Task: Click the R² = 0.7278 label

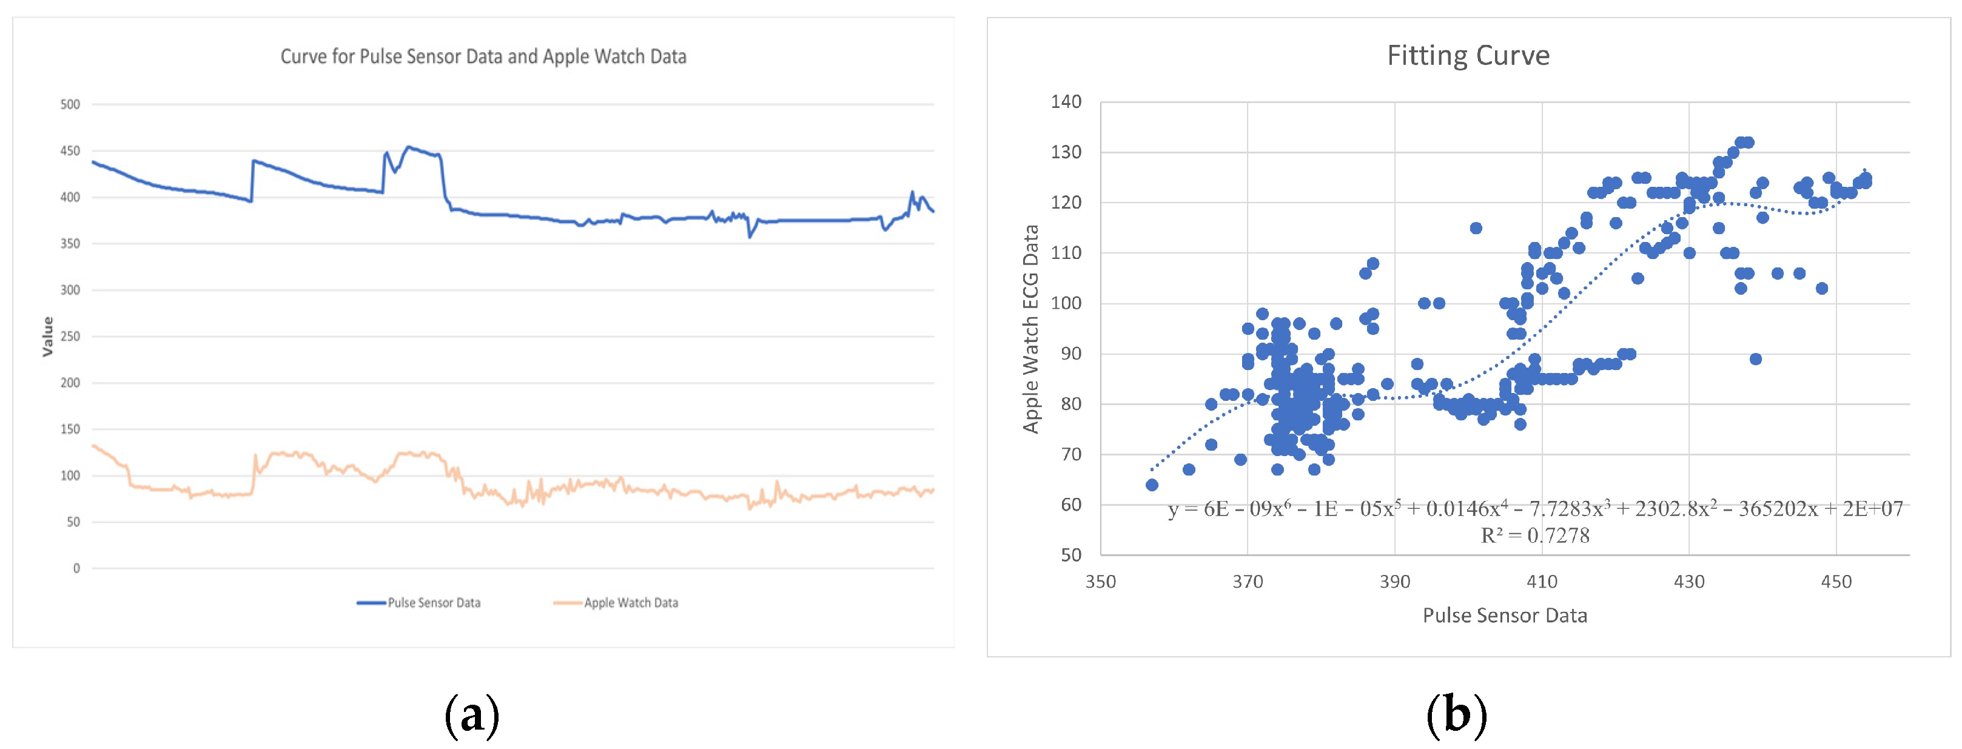Action: point(1534,536)
